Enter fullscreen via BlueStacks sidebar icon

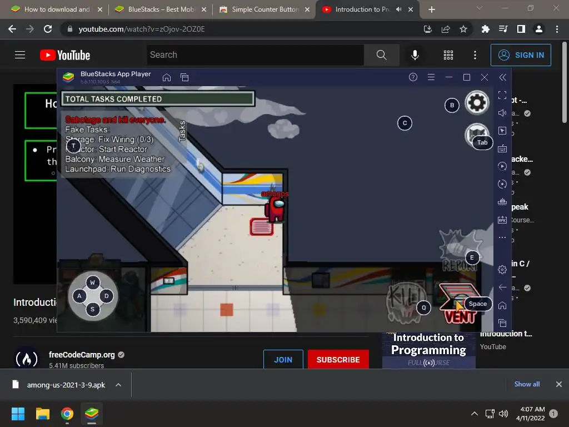tap(502, 95)
